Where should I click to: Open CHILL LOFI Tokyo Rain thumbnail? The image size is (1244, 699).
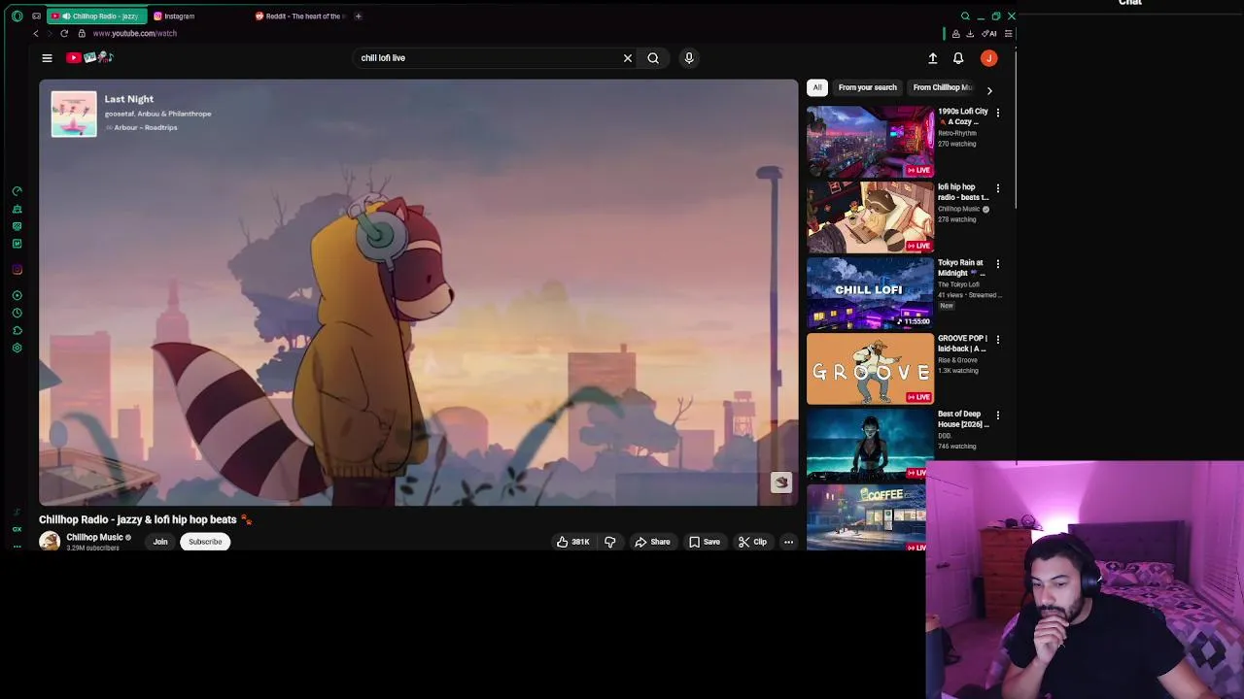pos(870,292)
